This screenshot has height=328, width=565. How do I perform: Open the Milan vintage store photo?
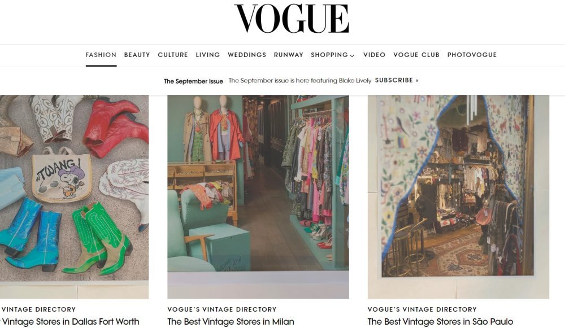pyautogui.click(x=258, y=196)
